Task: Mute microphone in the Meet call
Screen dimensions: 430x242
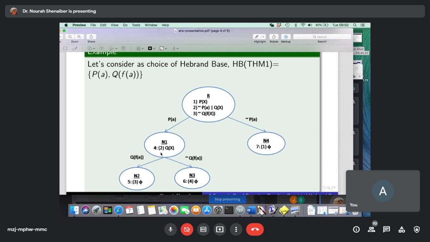Action: click(x=171, y=230)
